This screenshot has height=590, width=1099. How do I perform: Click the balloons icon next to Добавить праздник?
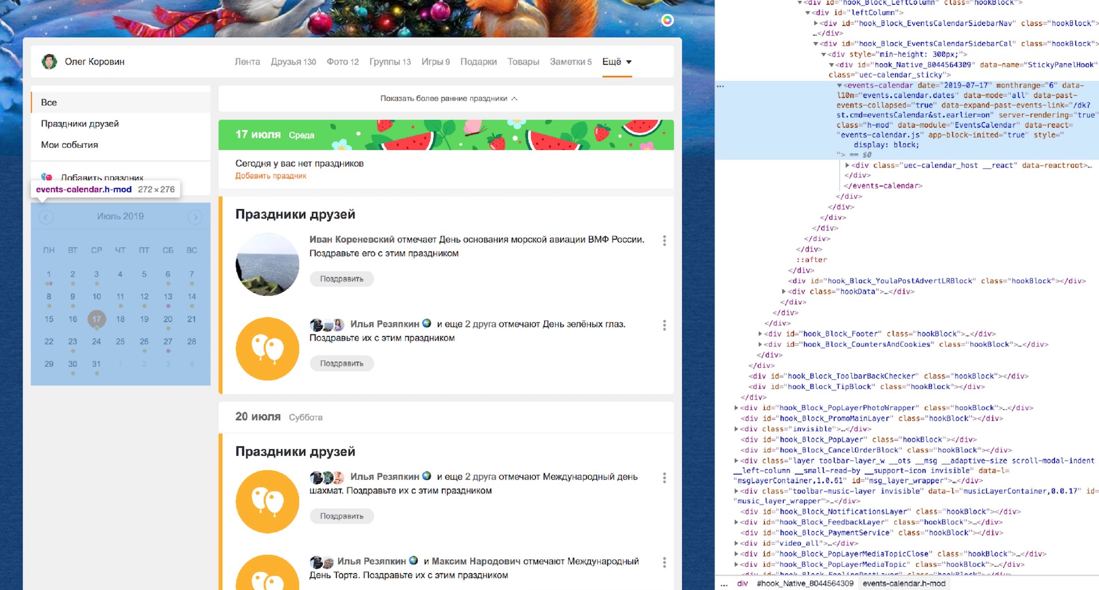coord(48,177)
